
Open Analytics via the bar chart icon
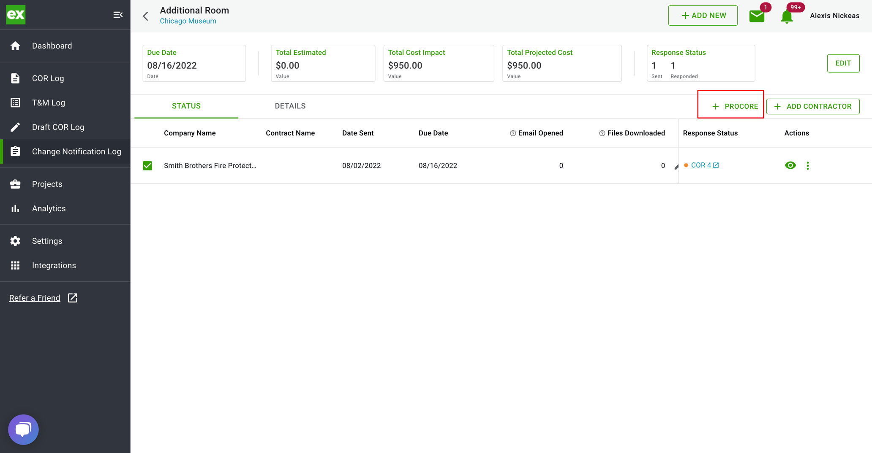coord(16,208)
